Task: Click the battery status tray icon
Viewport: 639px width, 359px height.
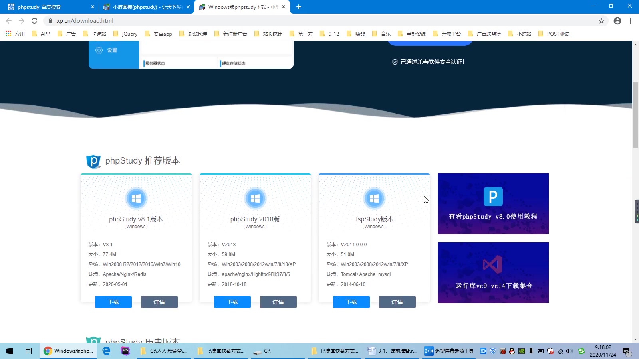Action: pos(541,351)
